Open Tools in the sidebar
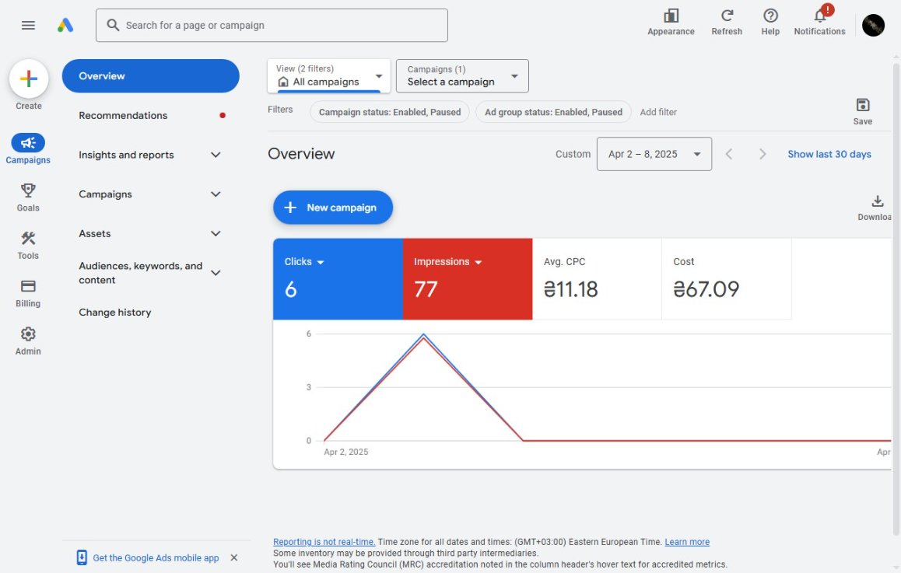The image size is (901, 573). click(x=28, y=246)
